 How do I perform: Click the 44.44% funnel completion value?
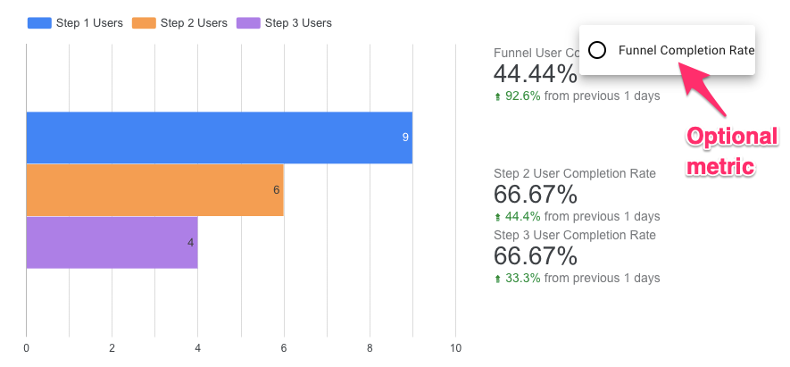click(534, 73)
